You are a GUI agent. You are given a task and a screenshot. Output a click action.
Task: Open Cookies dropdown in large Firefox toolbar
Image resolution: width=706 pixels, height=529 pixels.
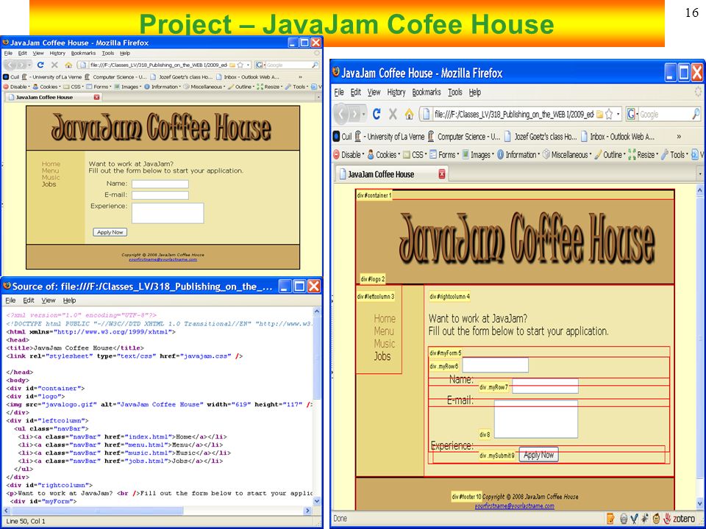(384, 155)
